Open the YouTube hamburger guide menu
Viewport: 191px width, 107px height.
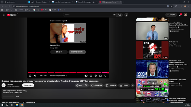click(4, 15)
